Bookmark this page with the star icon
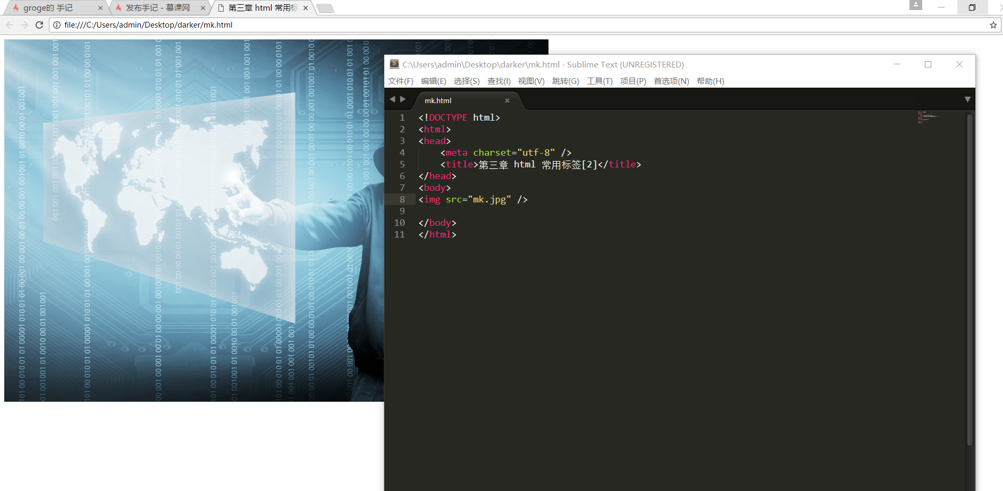1003x491 pixels. (993, 25)
